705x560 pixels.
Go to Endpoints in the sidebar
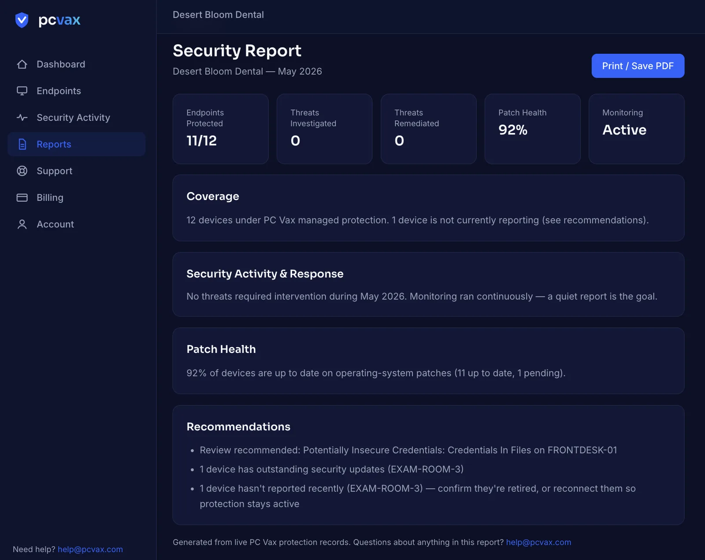77,91
